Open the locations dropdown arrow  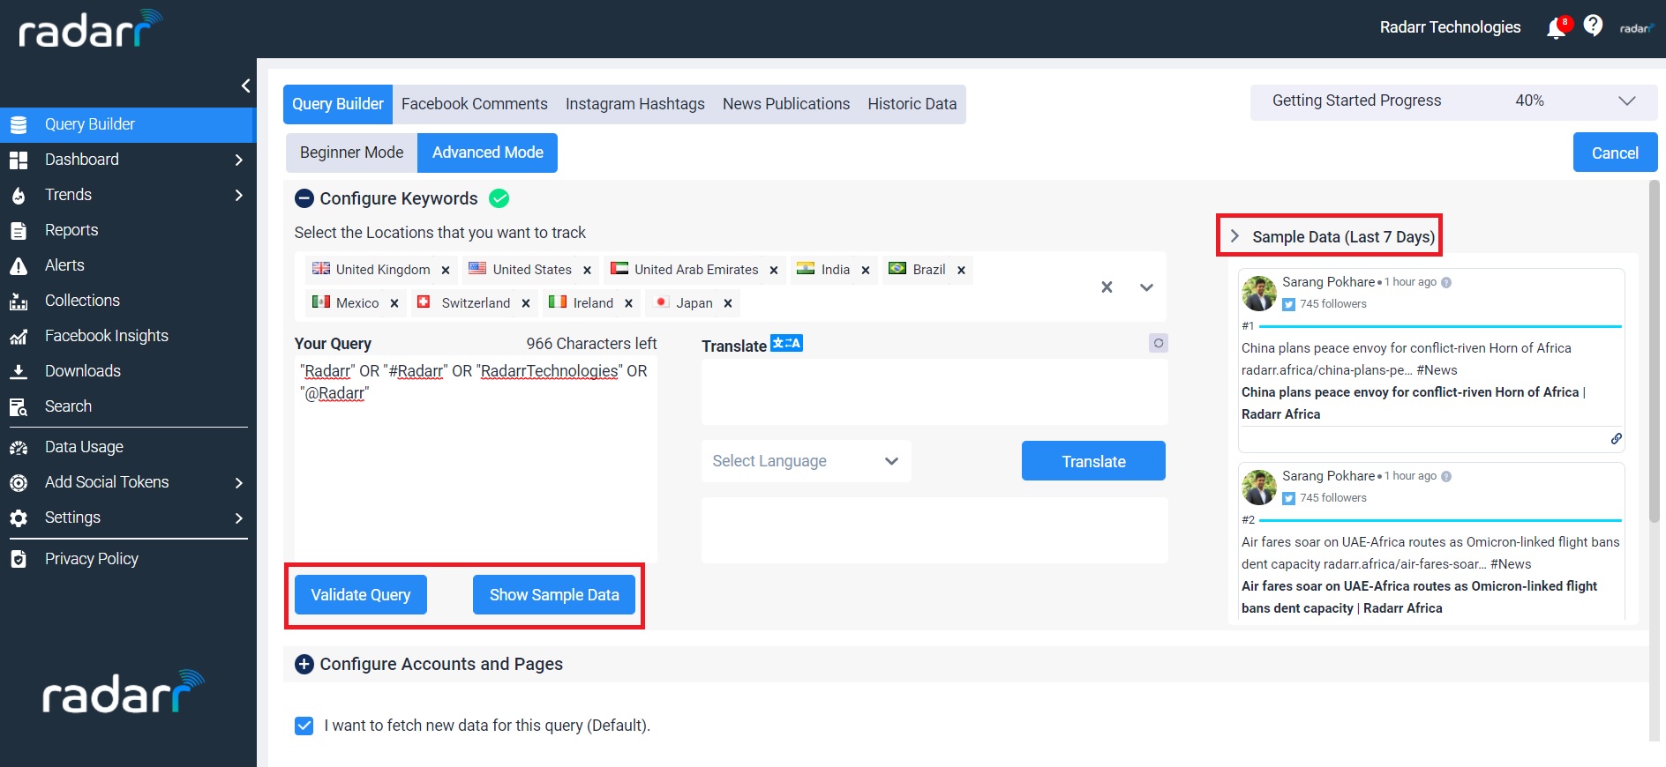[x=1146, y=287]
